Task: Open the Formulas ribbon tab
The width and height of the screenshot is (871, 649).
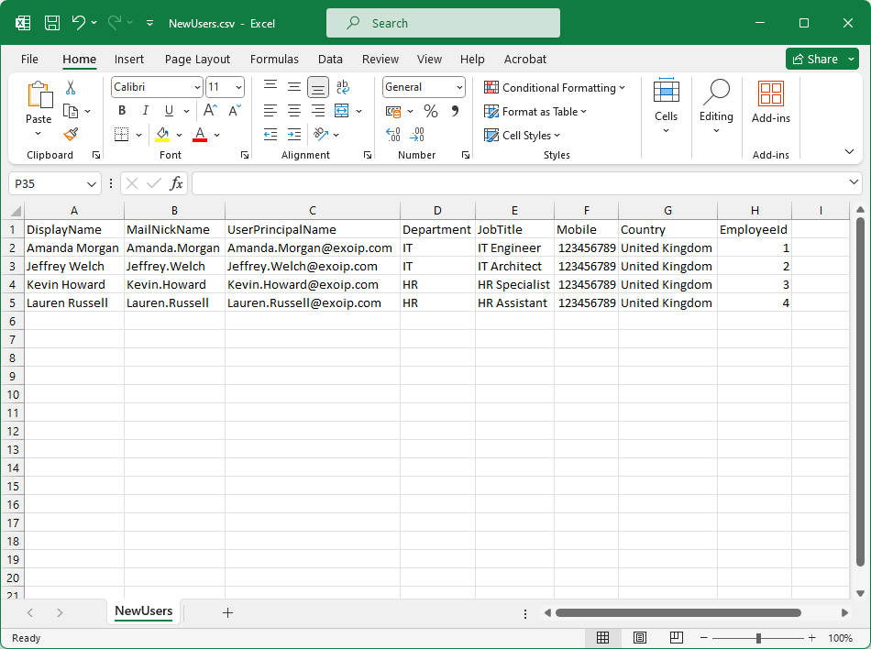Action: tap(274, 59)
